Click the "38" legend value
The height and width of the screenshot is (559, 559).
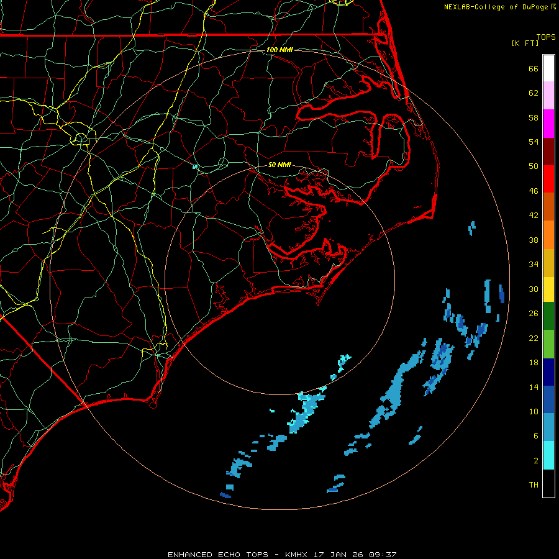click(x=534, y=240)
